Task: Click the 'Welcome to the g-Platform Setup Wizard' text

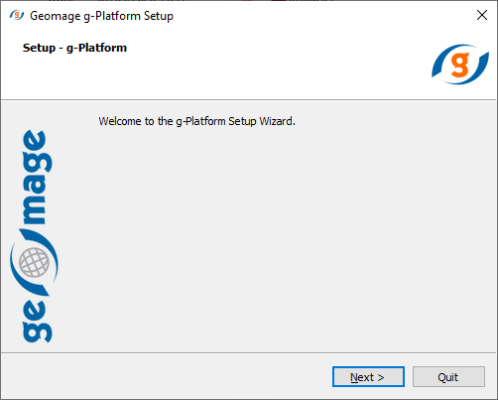Action: (196, 121)
